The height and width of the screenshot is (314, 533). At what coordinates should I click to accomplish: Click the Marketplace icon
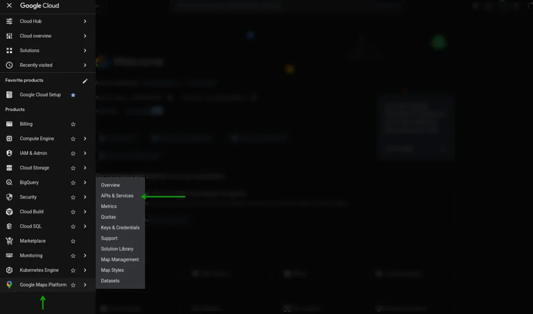8,241
